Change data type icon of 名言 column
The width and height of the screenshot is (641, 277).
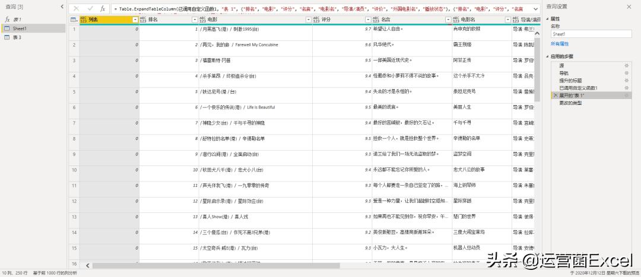pos(376,20)
